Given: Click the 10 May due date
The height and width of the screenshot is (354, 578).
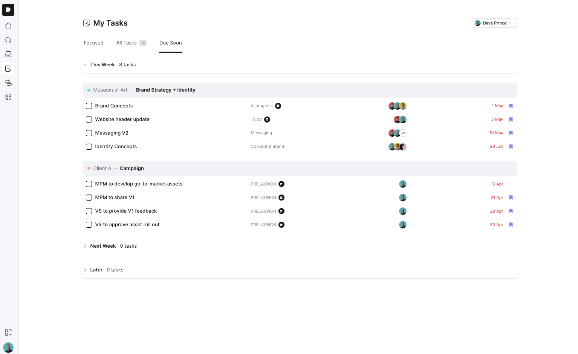Looking at the screenshot, I should tap(496, 133).
